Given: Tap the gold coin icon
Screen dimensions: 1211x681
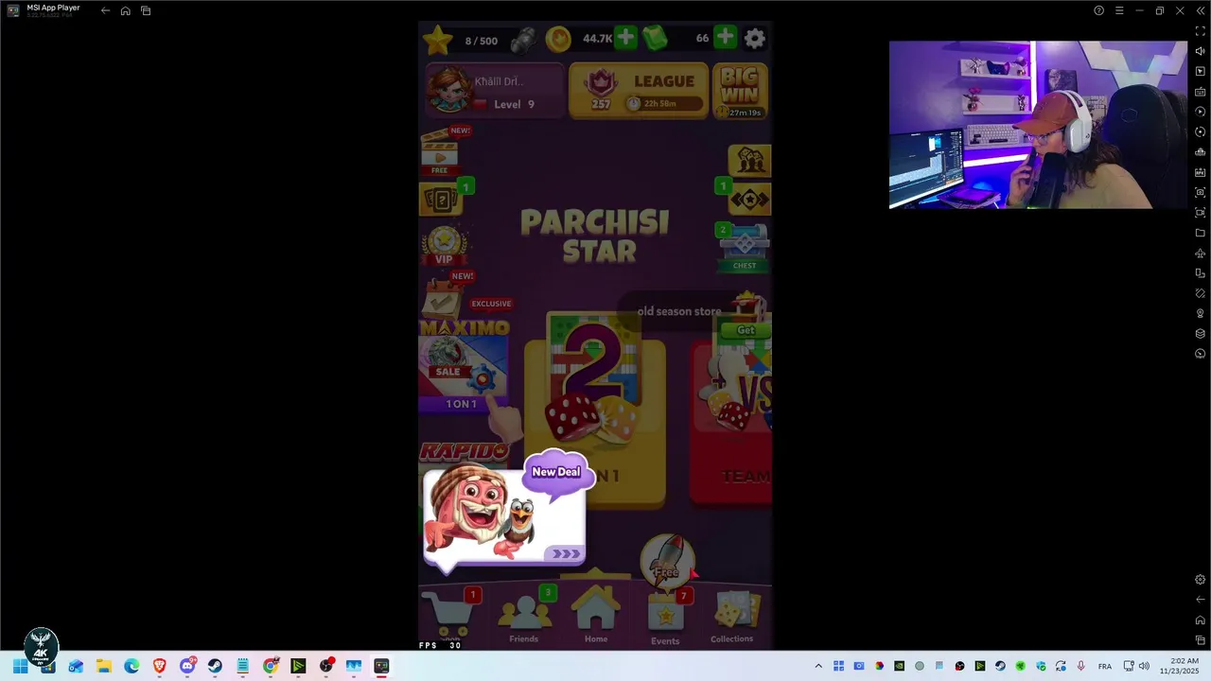Looking at the screenshot, I should 558,39.
